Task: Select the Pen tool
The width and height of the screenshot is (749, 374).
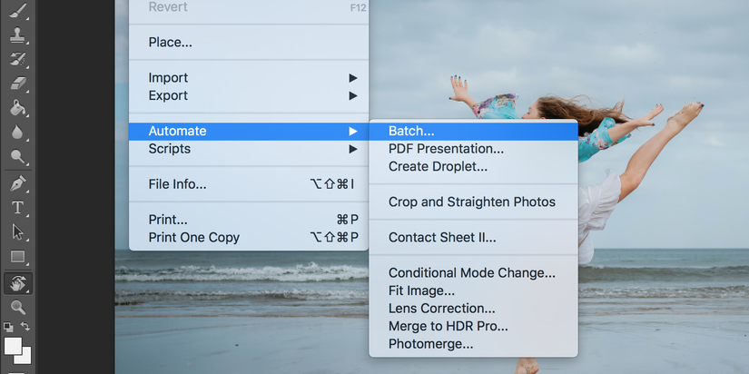Action: point(17,183)
